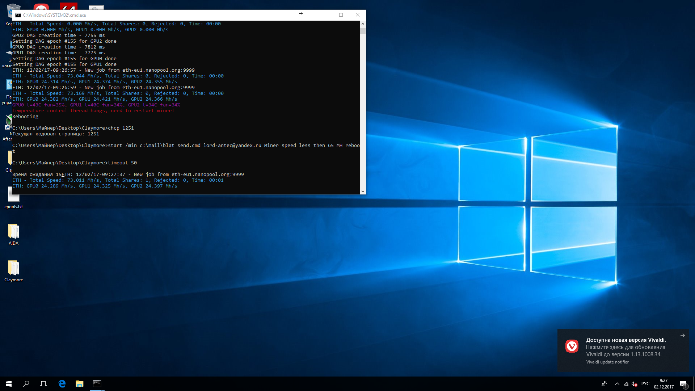Click the 'start /min c:\mail\blat_send.cmd' command line
The image size is (695, 391).
coord(186,146)
